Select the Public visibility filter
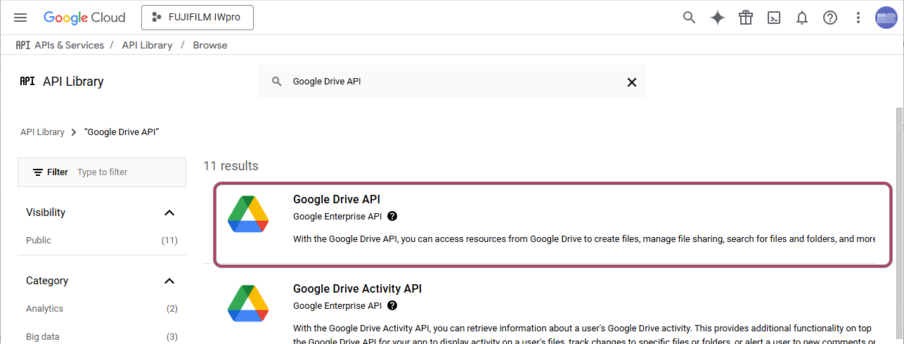 tap(39, 241)
